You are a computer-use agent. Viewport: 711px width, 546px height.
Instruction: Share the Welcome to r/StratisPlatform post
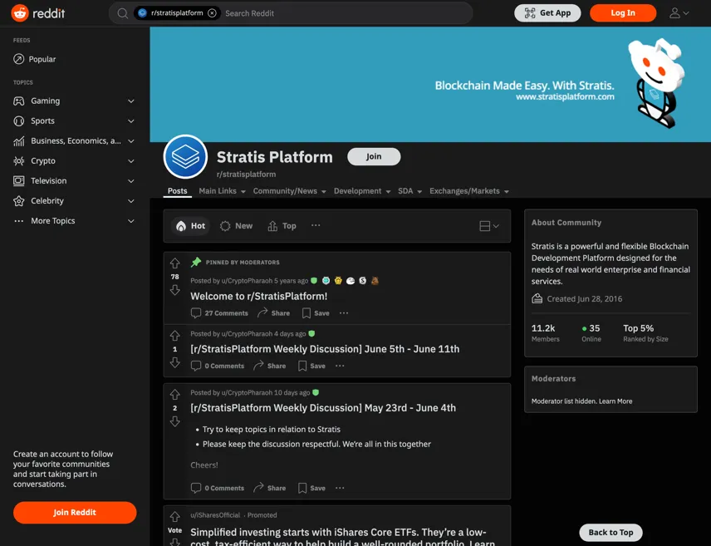[x=273, y=313]
